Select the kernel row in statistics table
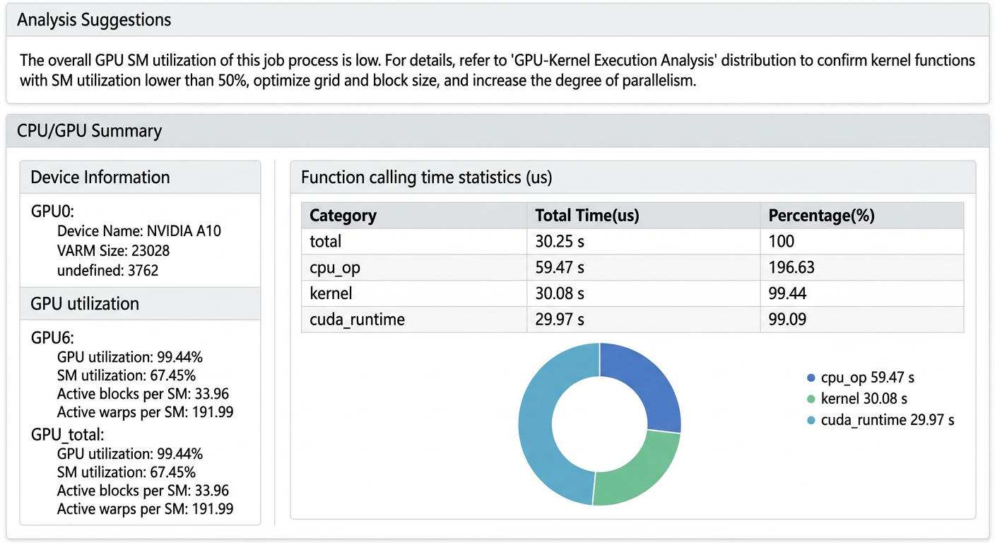Screen dimensions: 995x543 (x=632, y=293)
